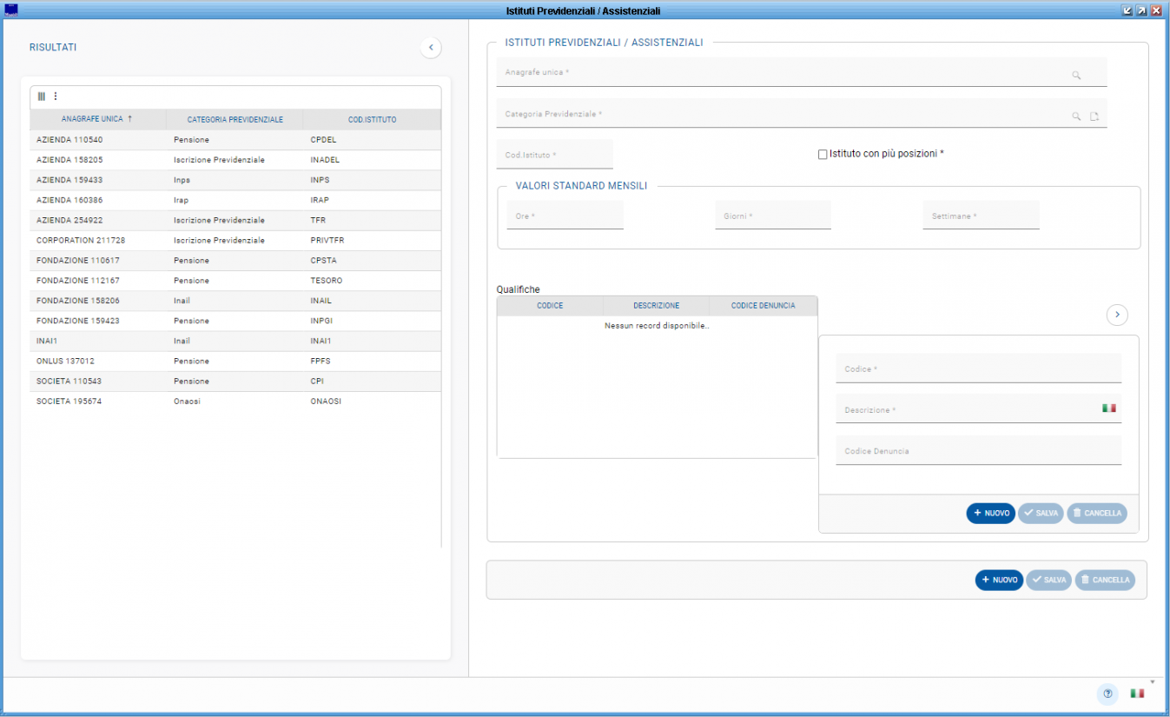This screenshot has height=717, width=1170.
Task: Click the Italian flag language icon in footer
Action: point(1136,694)
